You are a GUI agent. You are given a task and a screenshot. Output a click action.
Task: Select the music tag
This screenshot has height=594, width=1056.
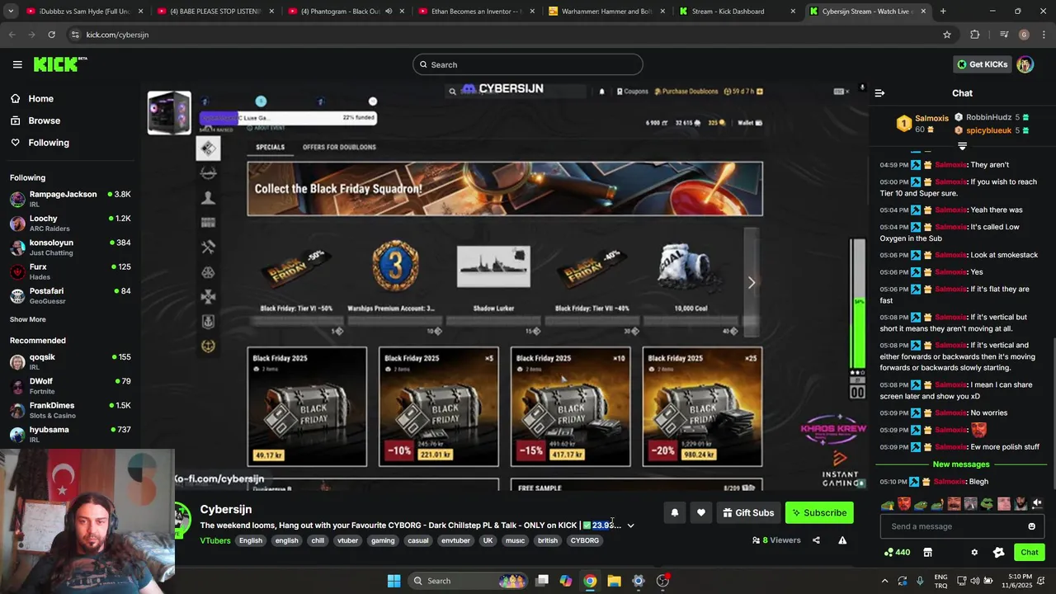[x=515, y=540]
